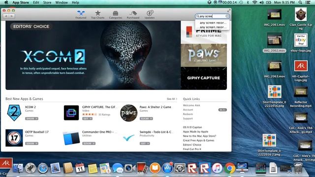Open Categories in the toolbar

(x=115, y=15)
